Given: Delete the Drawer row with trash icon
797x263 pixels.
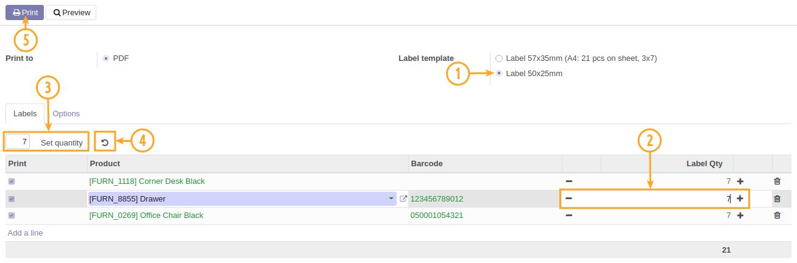Looking at the screenshot, I should coord(777,198).
